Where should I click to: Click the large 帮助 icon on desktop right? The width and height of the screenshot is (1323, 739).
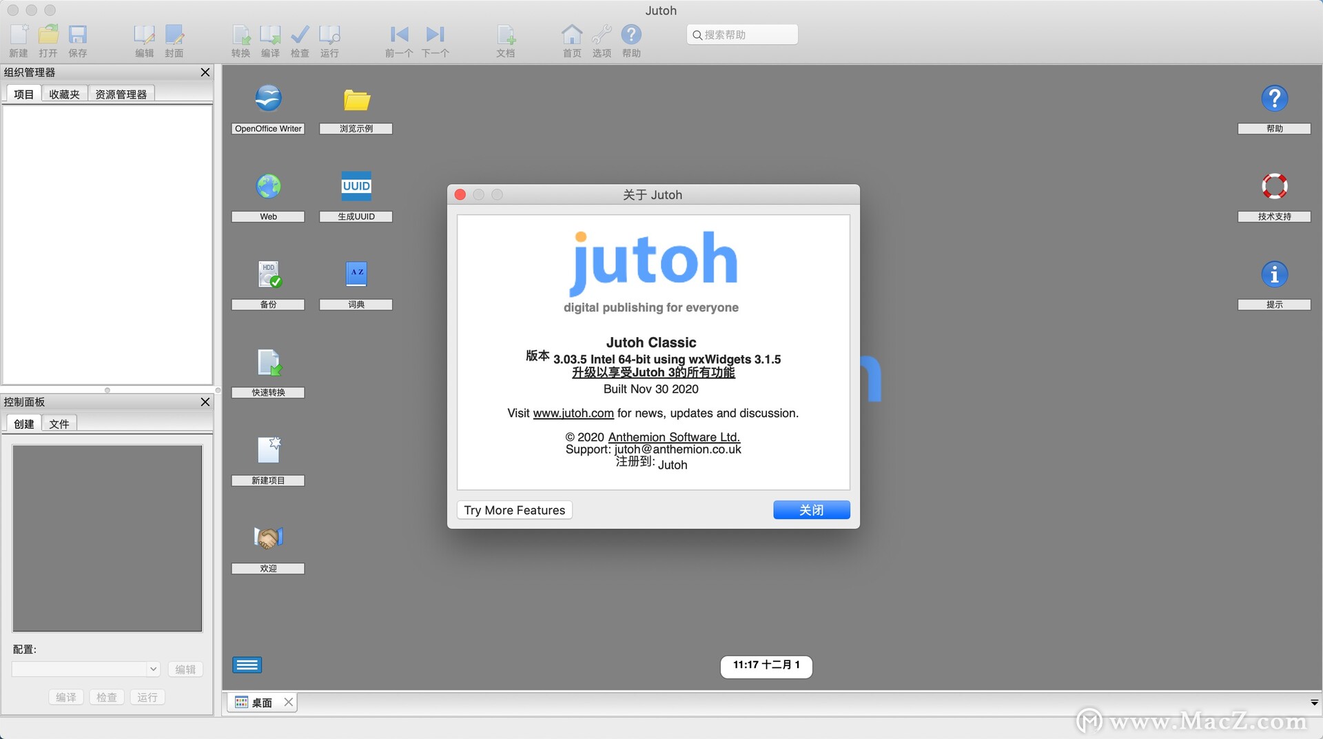coord(1275,98)
